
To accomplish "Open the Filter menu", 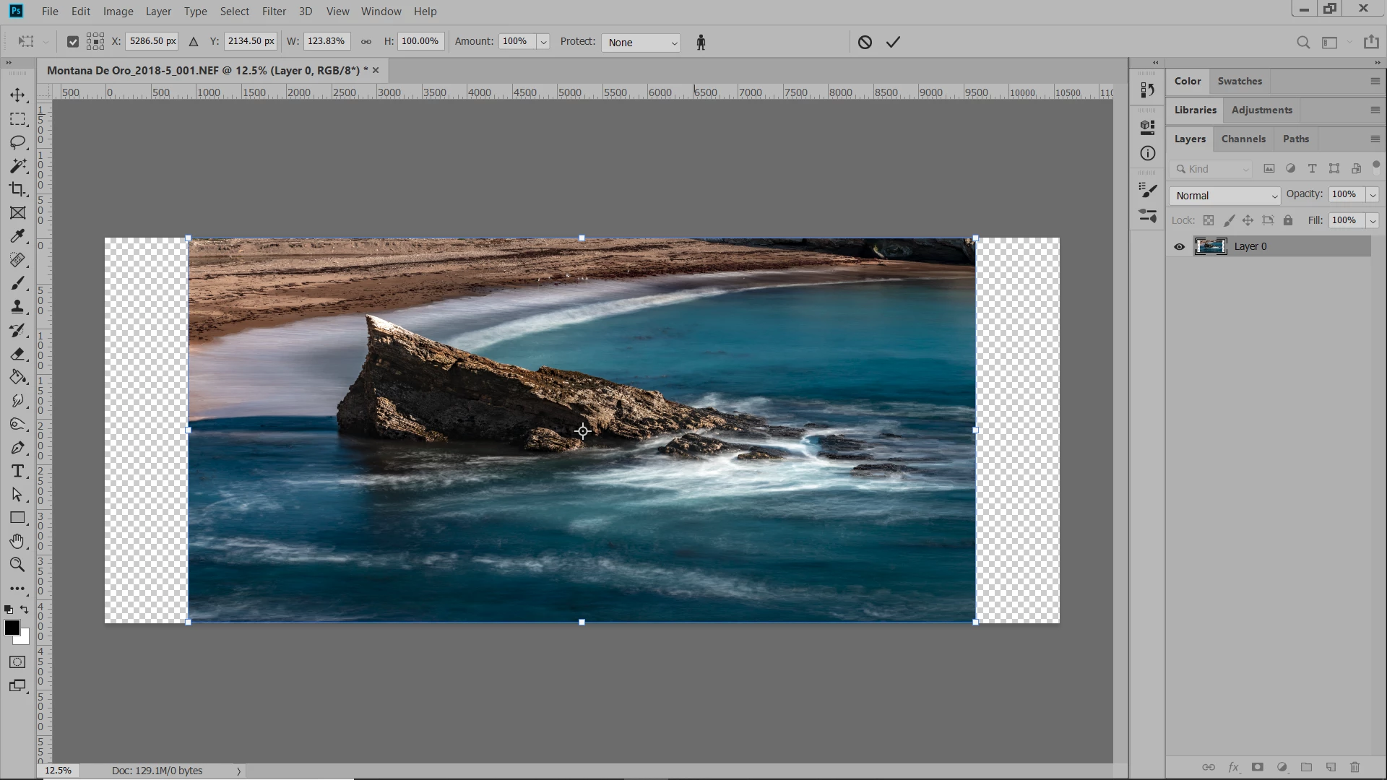I will [x=274, y=12].
